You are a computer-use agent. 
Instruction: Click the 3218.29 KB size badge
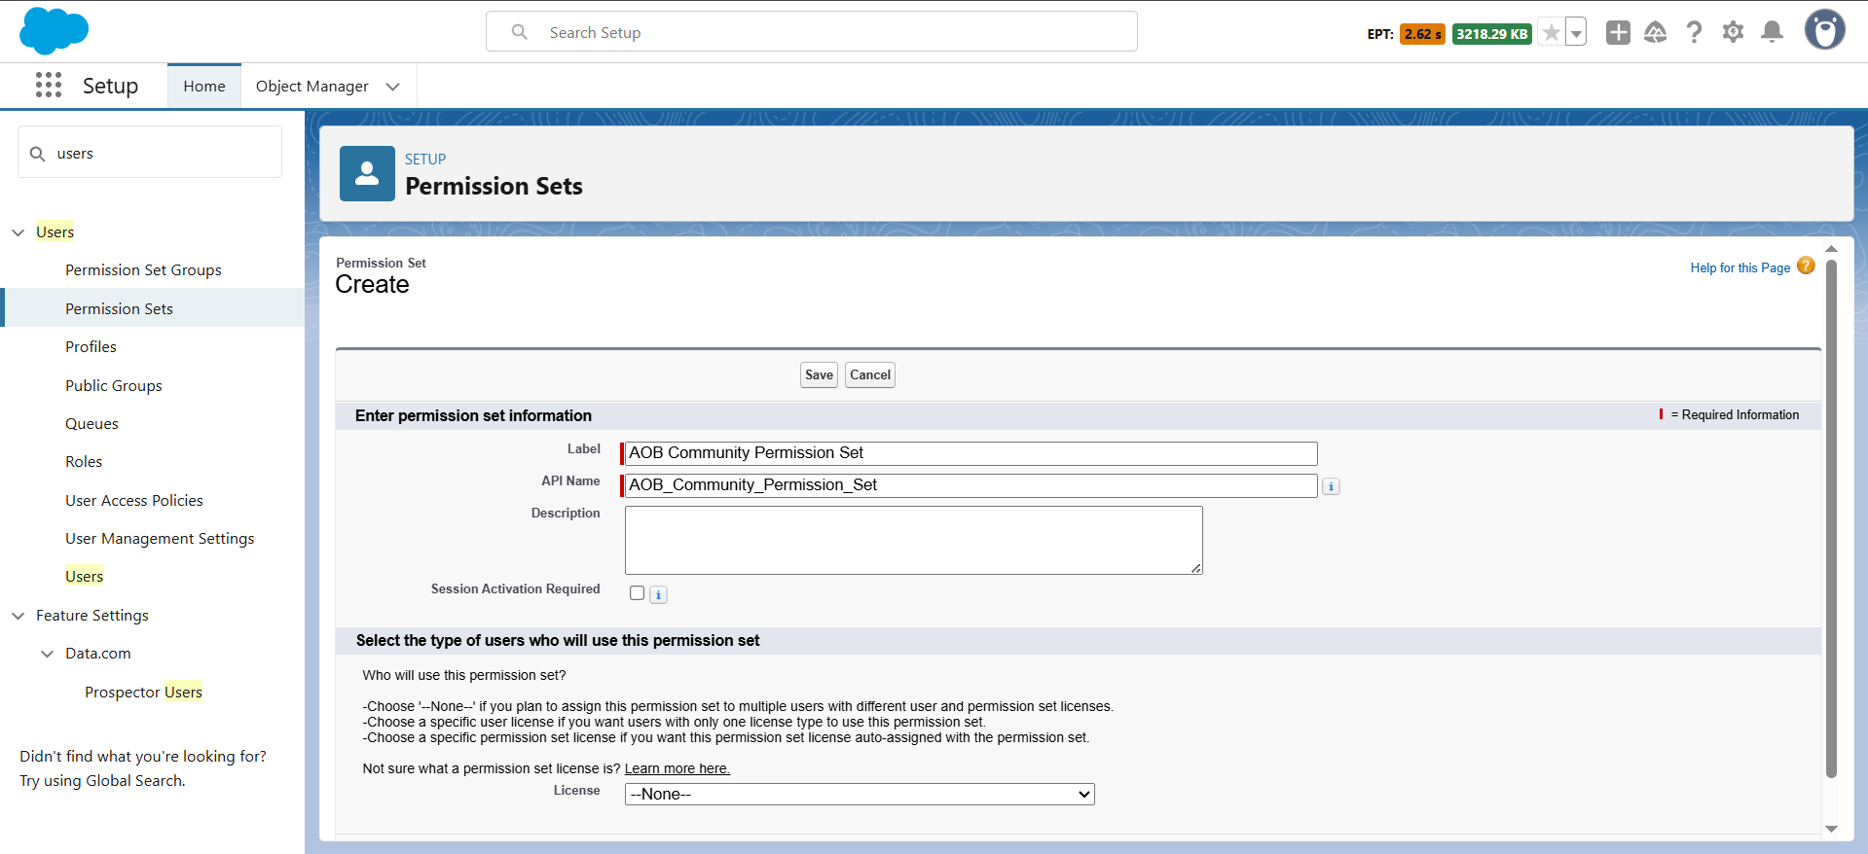click(x=1492, y=34)
